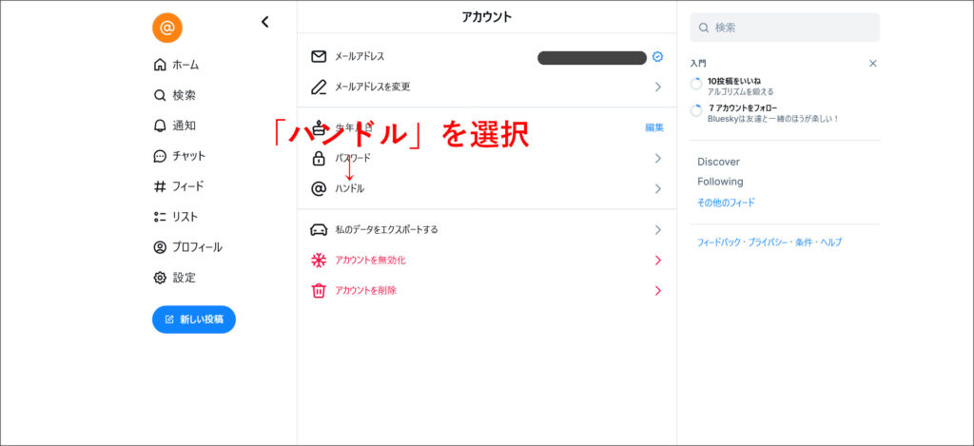974x446 pixels.
Task: Click the orange @ profile avatar
Action: coord(167,28)
